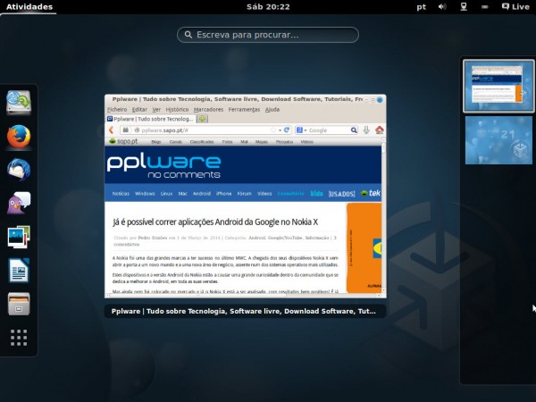Open Vídeos in Pplware navigation
The image size is (536, 402).
point(264,194)
